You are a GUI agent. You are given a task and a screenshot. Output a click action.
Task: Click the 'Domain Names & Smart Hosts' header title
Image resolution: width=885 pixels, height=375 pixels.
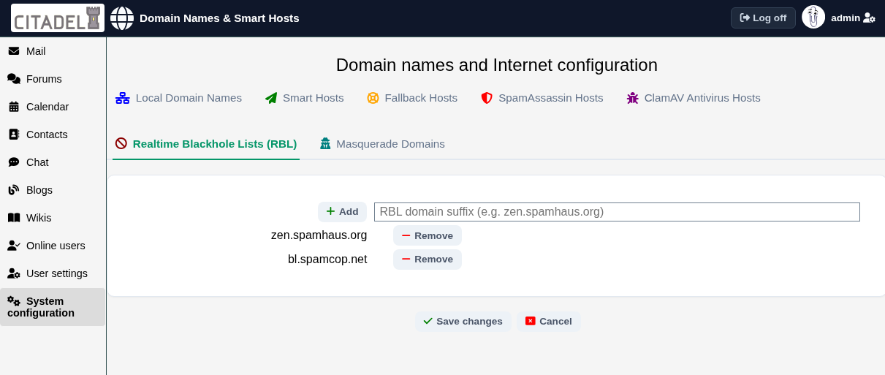[x=219, y=18]
